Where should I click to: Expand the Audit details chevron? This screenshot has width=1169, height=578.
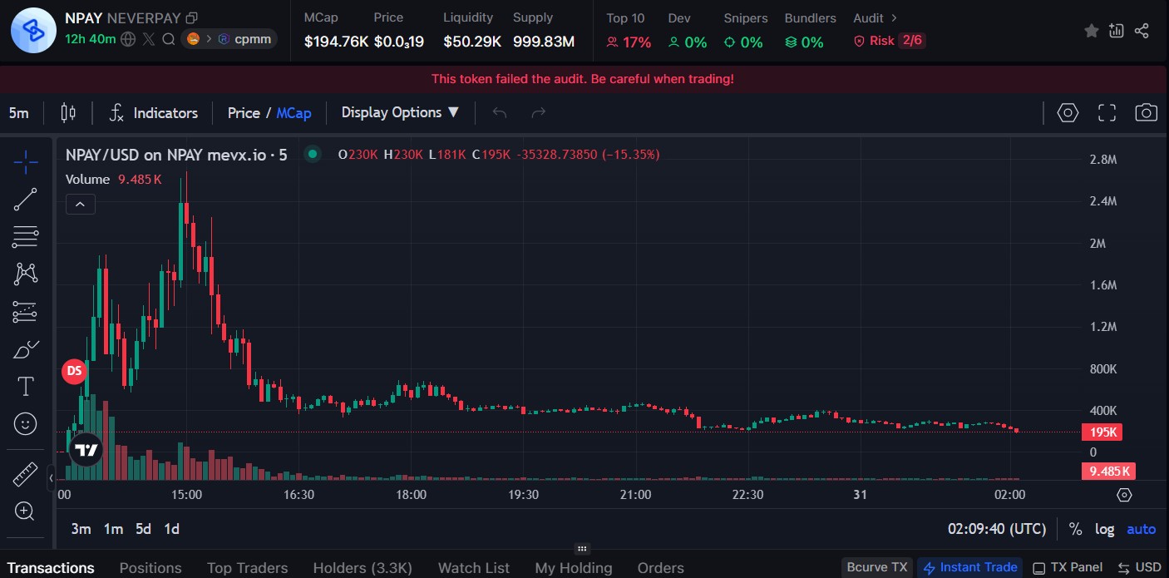point(894,17)
